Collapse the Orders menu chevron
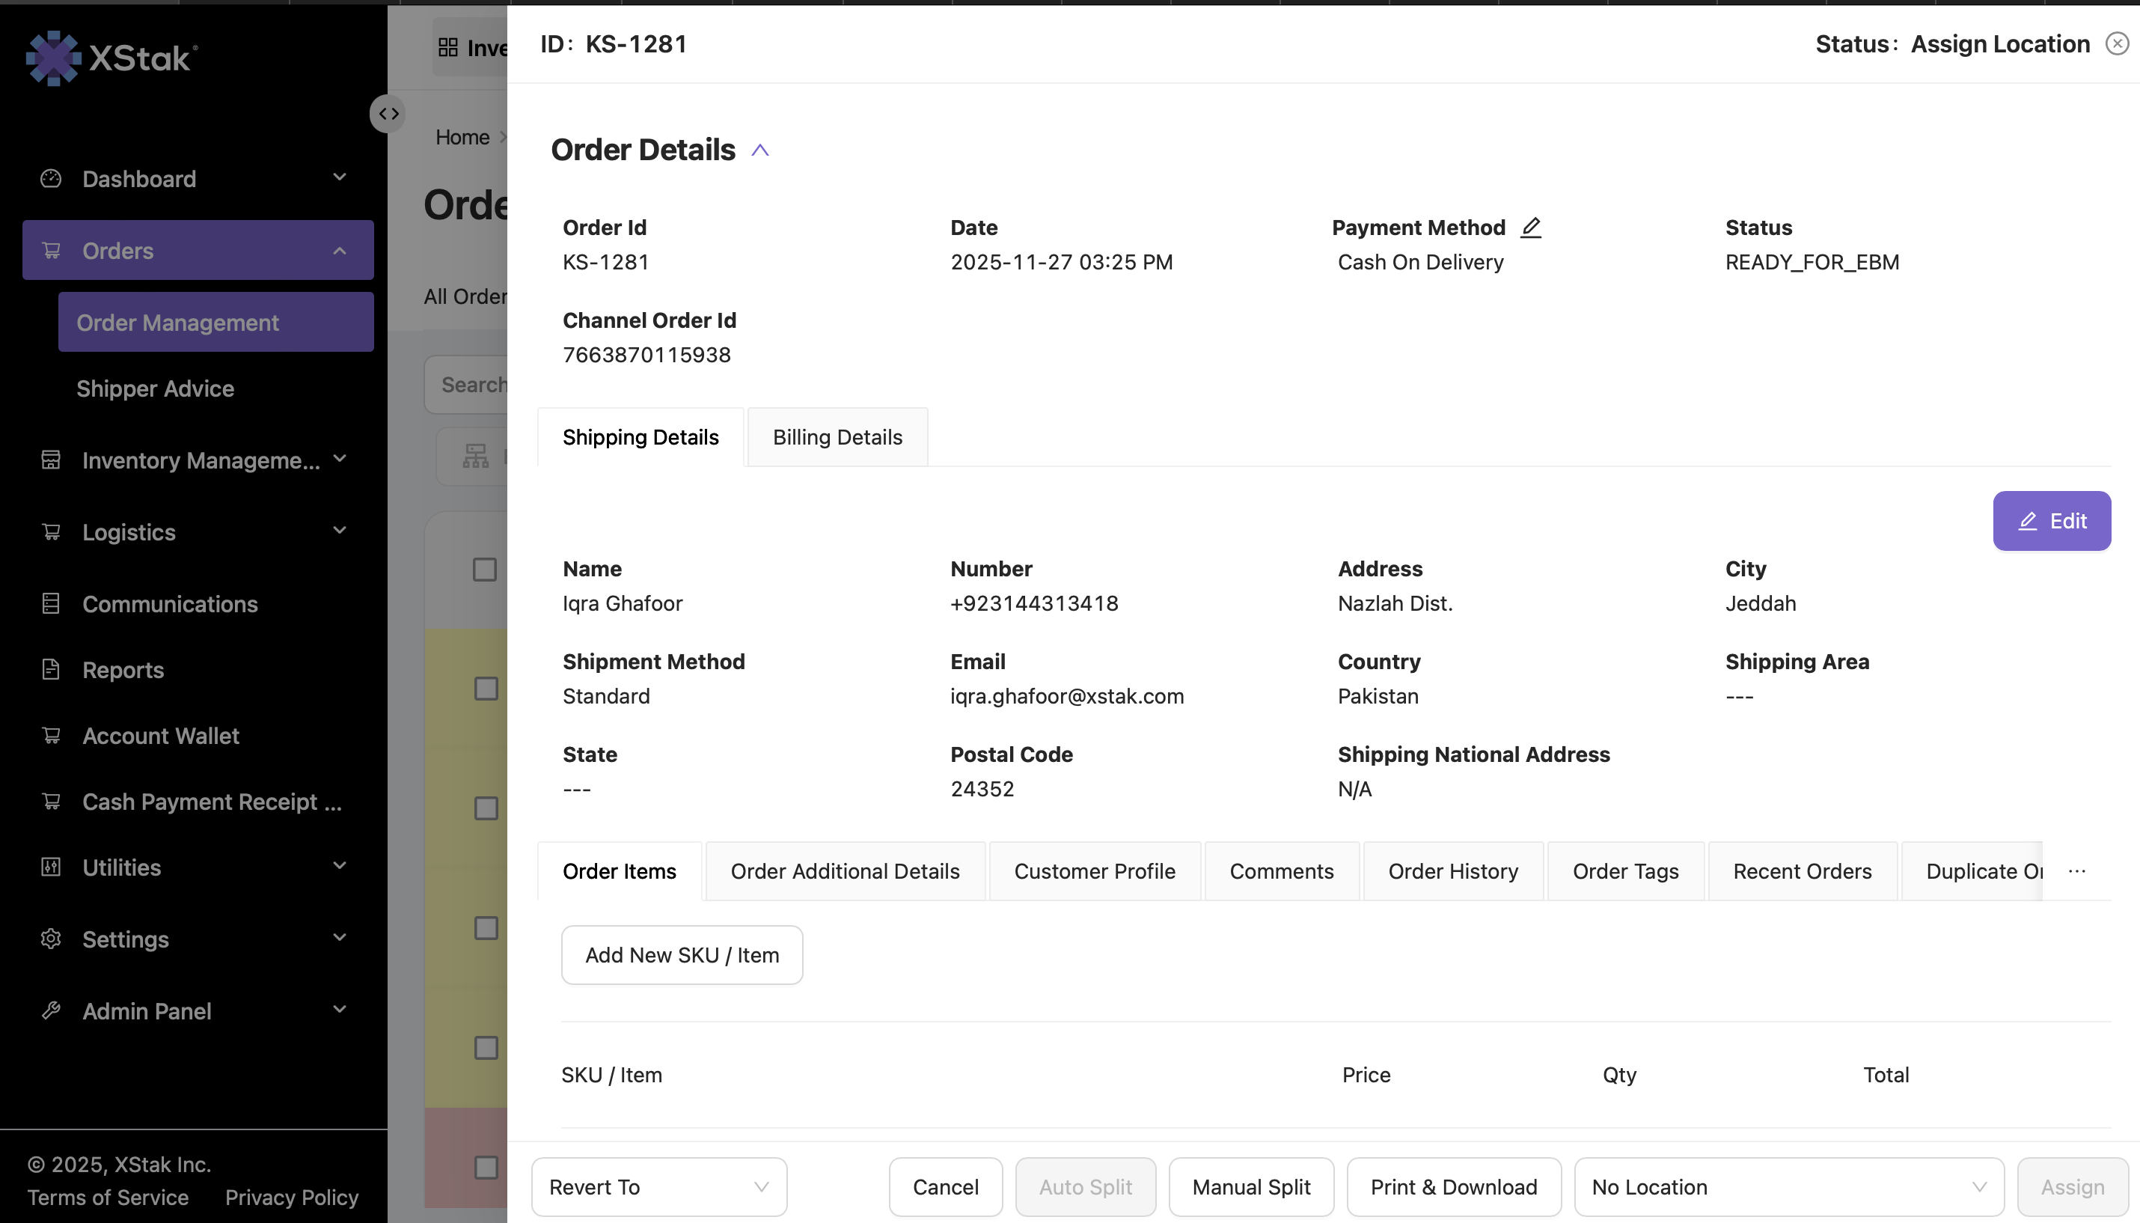 pos(339,250)
